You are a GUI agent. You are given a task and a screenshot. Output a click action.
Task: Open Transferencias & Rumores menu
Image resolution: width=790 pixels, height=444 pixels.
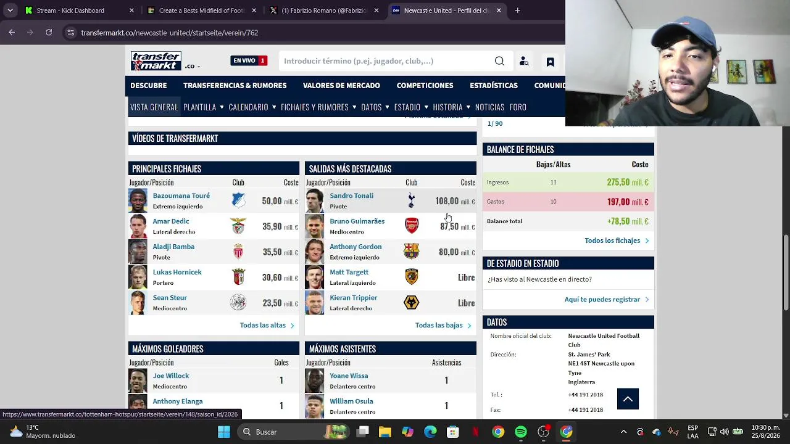(235, 86)
